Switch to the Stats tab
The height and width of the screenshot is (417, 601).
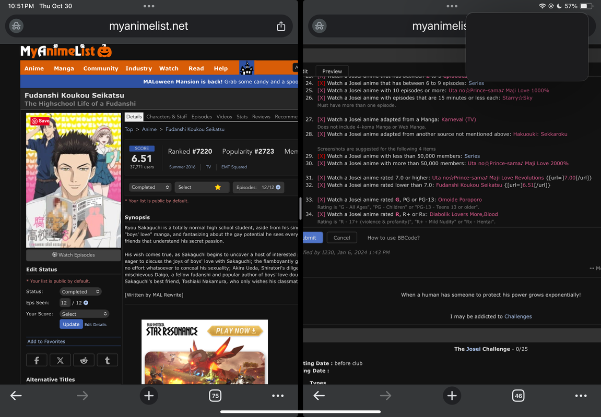click(x=242, y=117)
